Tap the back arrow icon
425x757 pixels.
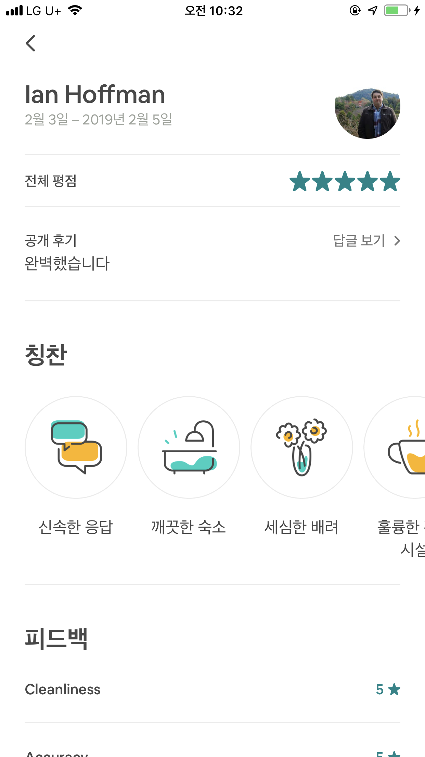click(x=30, y=43)
